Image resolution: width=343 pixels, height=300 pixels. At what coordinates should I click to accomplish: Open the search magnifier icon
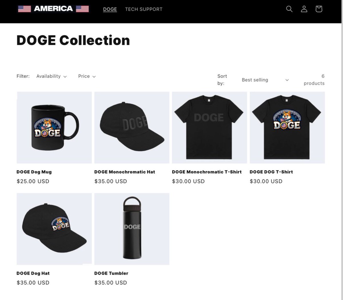(289, 9)
